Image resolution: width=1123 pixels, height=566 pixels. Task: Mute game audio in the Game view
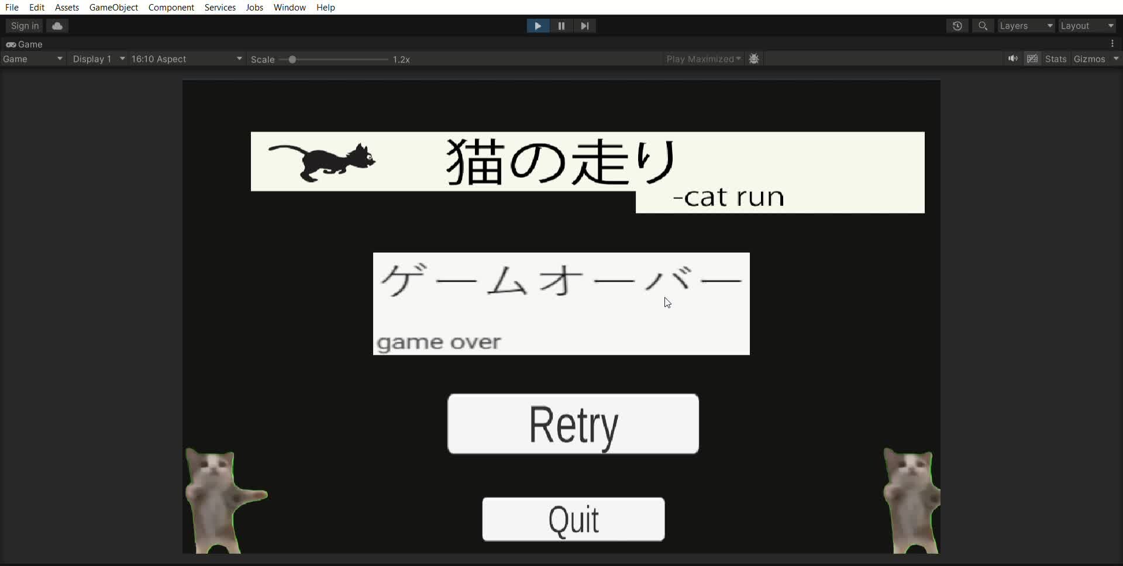(1012, 58)
